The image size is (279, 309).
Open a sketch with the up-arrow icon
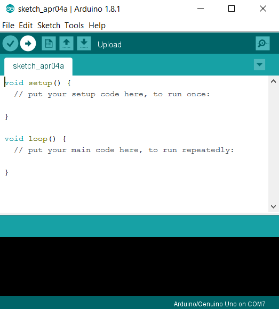pos(66,44)
